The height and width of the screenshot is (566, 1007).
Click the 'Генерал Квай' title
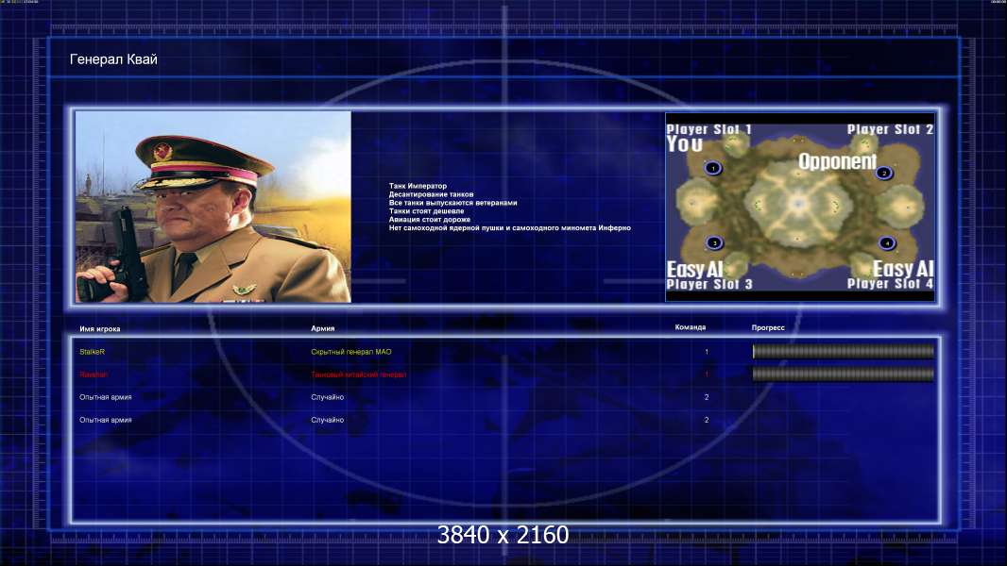point(113,59)
